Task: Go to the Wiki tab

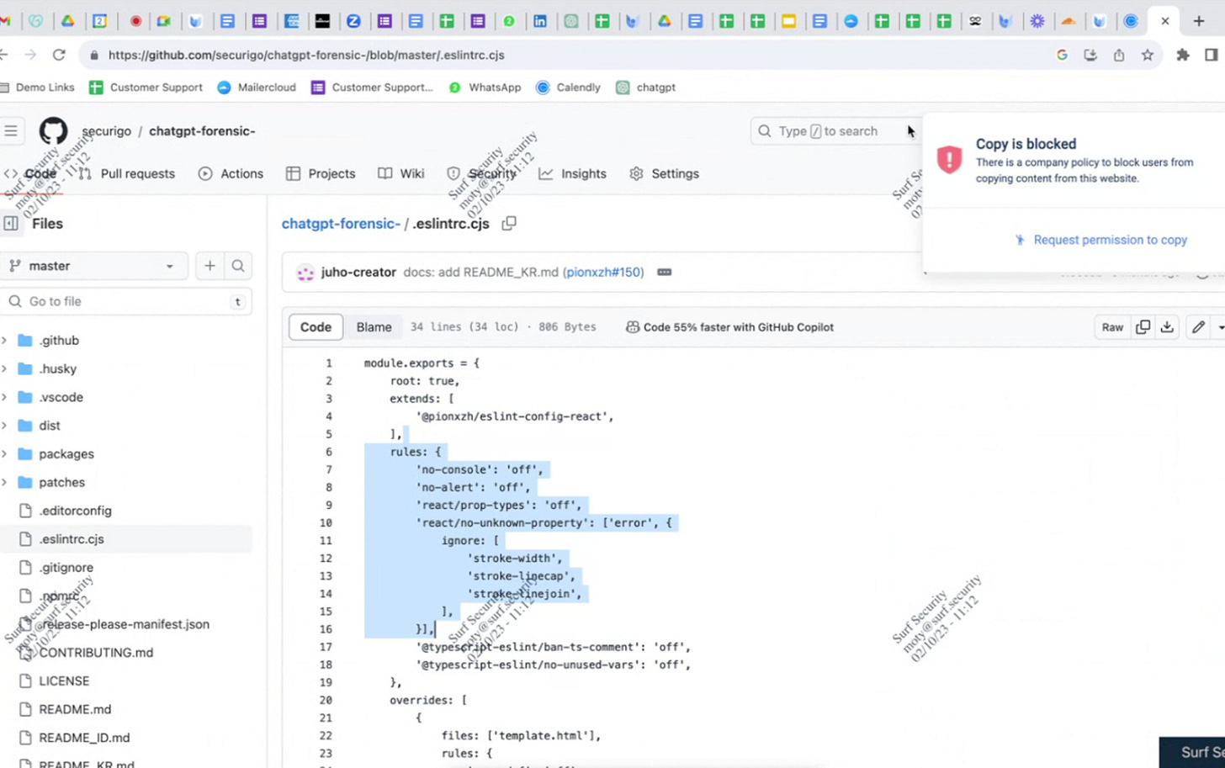Action: click(400, 174)
